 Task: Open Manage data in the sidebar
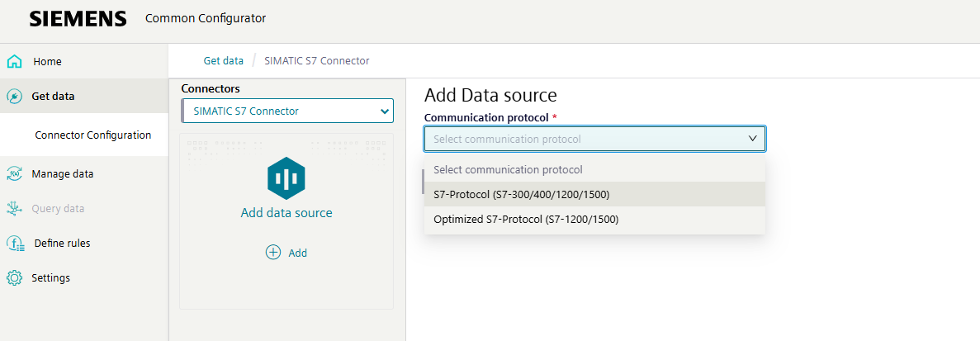(83, 173)
